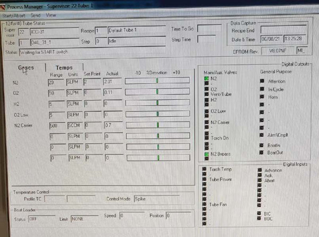Click the Horn output indicator

coord(262,96)
